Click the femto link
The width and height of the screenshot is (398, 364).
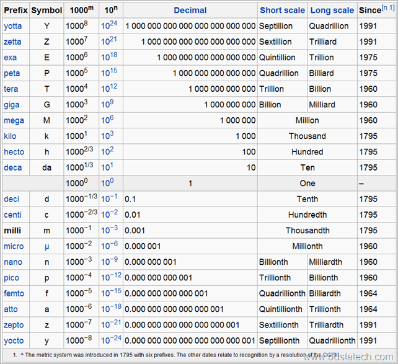(14, 294)
